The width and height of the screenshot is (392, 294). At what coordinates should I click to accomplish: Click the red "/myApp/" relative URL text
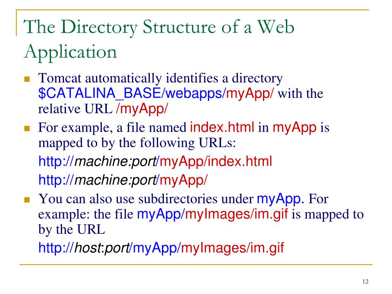(142, 109)
